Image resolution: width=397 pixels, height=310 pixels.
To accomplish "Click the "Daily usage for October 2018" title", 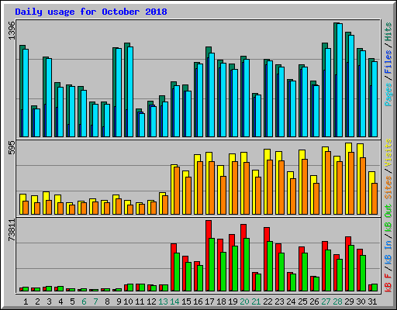I will point(91,12).
